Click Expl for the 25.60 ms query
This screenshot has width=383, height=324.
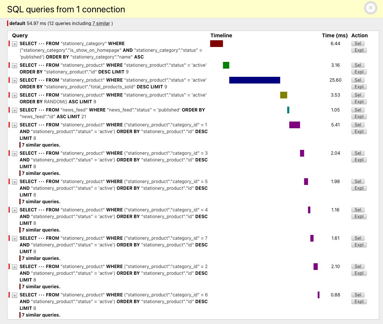point(359,87)
